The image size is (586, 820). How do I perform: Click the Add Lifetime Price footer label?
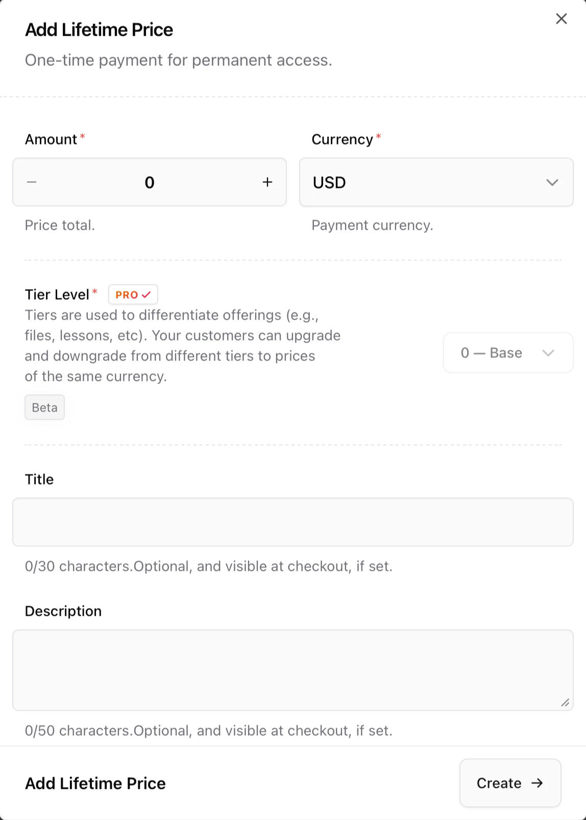(95, 783)
